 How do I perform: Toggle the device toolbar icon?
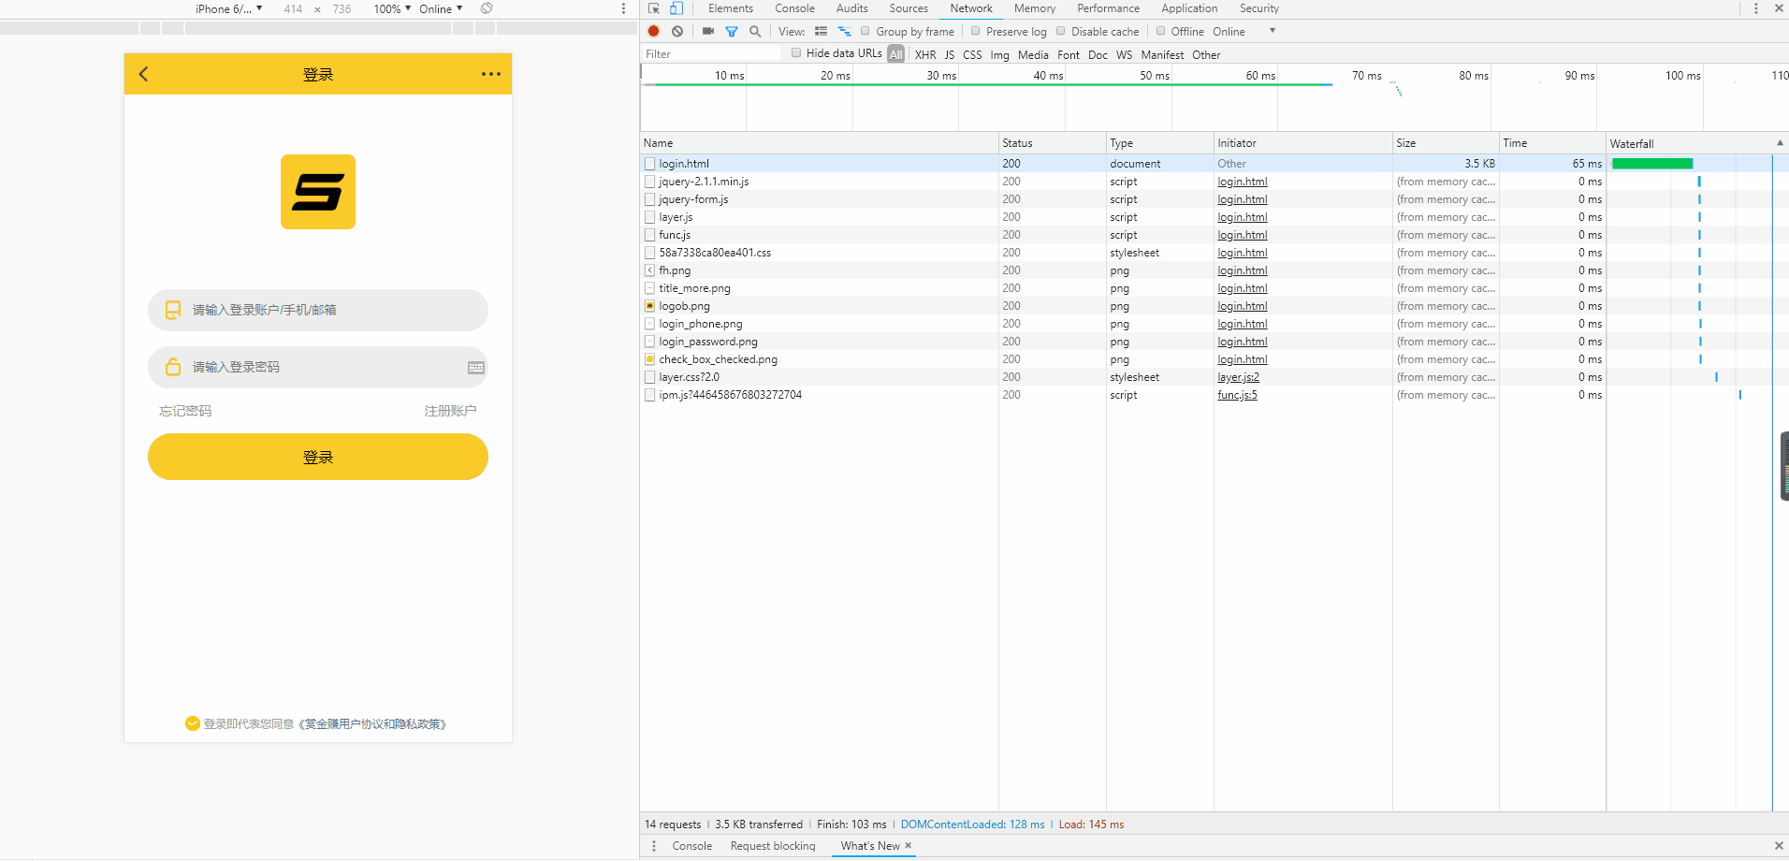(676, 8)
